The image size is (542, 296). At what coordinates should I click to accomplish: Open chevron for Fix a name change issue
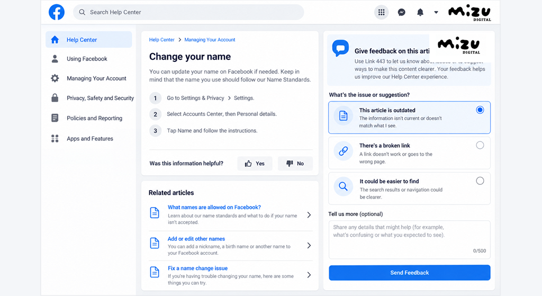coord(309,275)
